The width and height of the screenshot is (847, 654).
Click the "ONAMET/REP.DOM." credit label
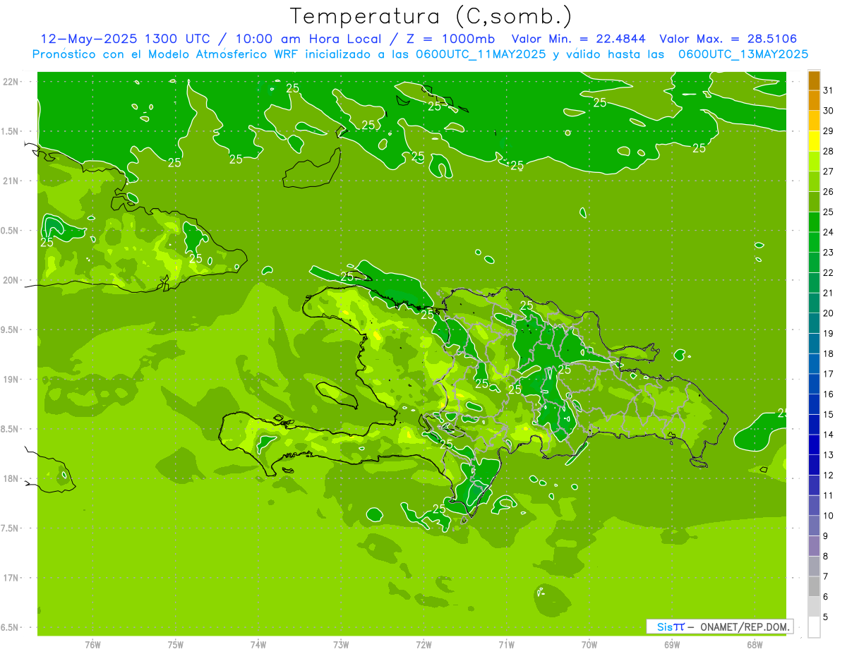(745, 626)
